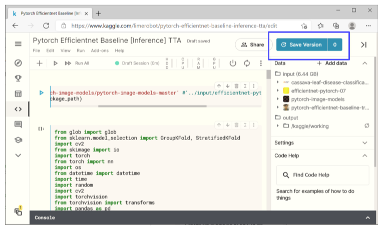This screenshot has height=230, width=384.
Task: Collapse the imports cell with collapse icon
Action: [245, 125]
